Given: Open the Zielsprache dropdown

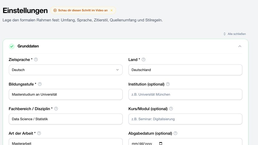Looking at the screenshot, I should [x=66, y=70].
